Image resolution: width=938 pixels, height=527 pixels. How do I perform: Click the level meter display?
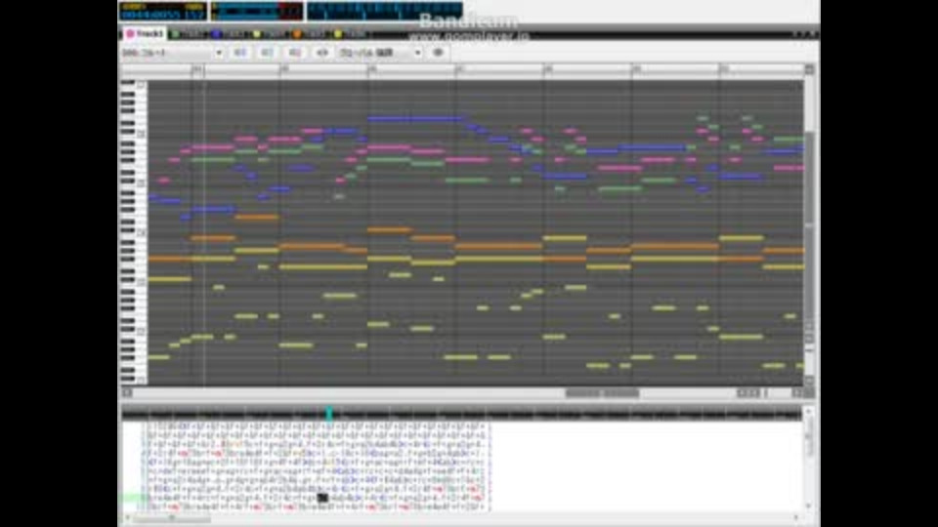(x=257, y=11)
